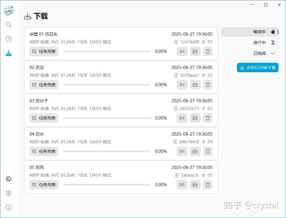Screen dimensions: 286x218
Task: Open the history page via the clock icon
Action: (x=9, y=39)
